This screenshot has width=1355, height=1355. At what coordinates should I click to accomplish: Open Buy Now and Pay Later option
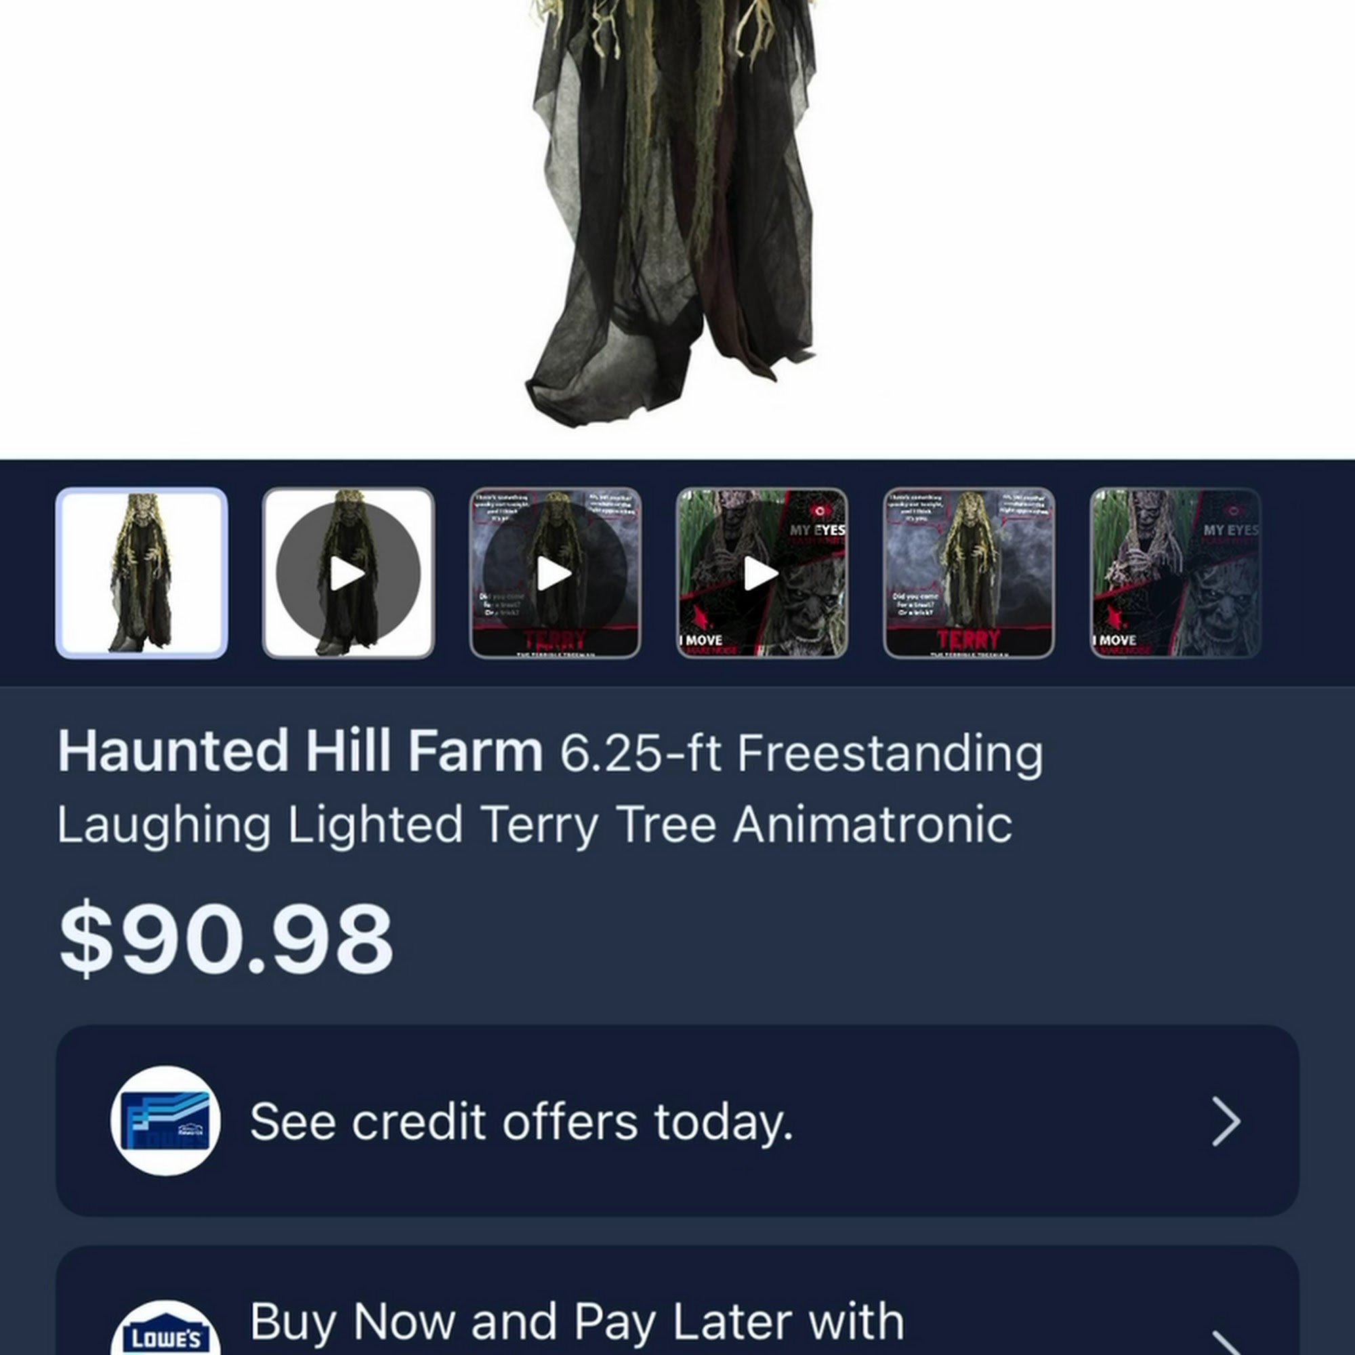point(677,1301)
